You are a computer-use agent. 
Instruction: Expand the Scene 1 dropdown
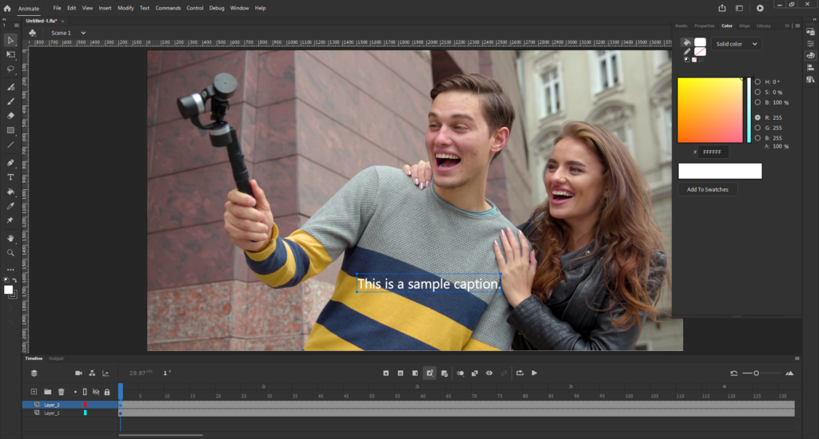pos(82,33)
